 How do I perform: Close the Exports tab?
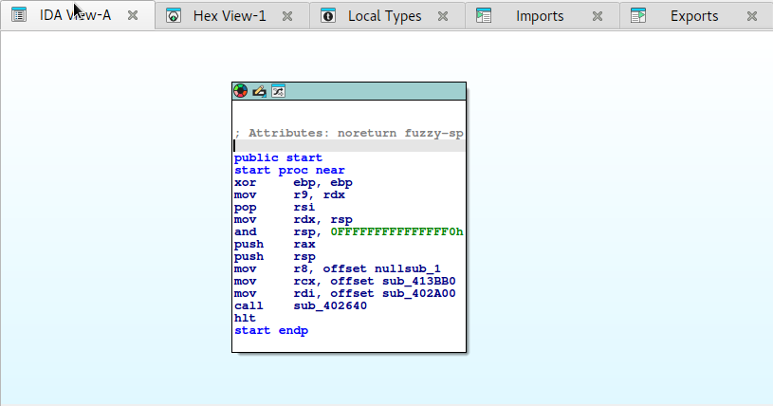tap(752, 16)
